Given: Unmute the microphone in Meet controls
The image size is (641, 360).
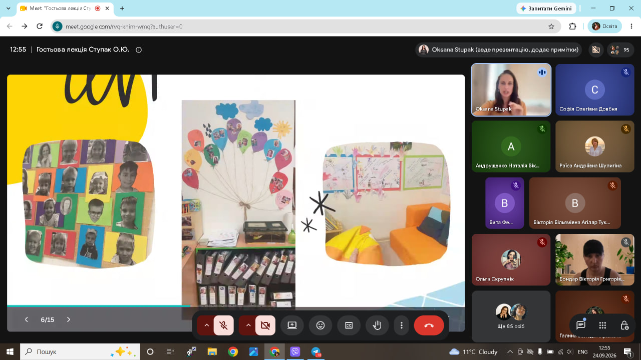Looking at the screenshot, I should click(224, 325).
